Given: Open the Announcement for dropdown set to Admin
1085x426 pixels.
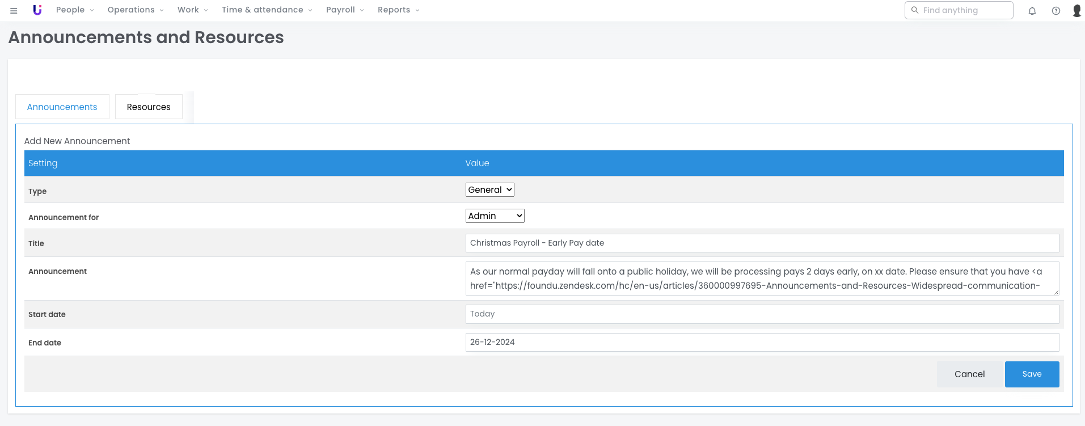Looking at the screenshot, I should (x=495, y=216).
